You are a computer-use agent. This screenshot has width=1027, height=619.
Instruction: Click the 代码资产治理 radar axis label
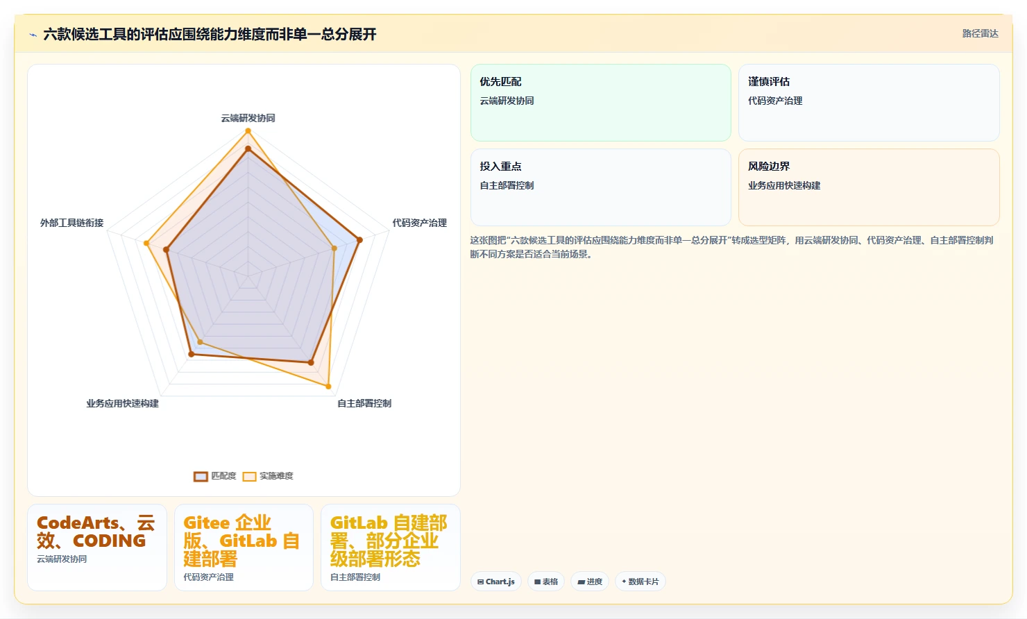point(419,223)
